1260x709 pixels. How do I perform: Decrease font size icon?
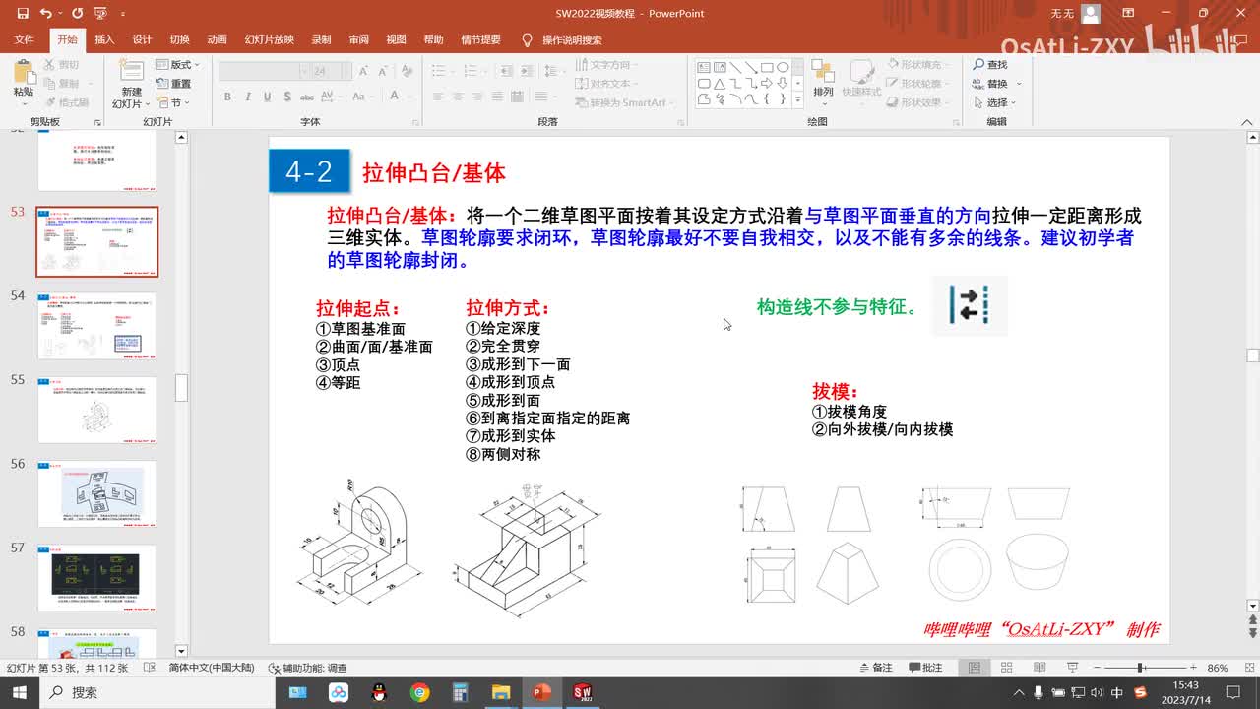tap(383, 71)
